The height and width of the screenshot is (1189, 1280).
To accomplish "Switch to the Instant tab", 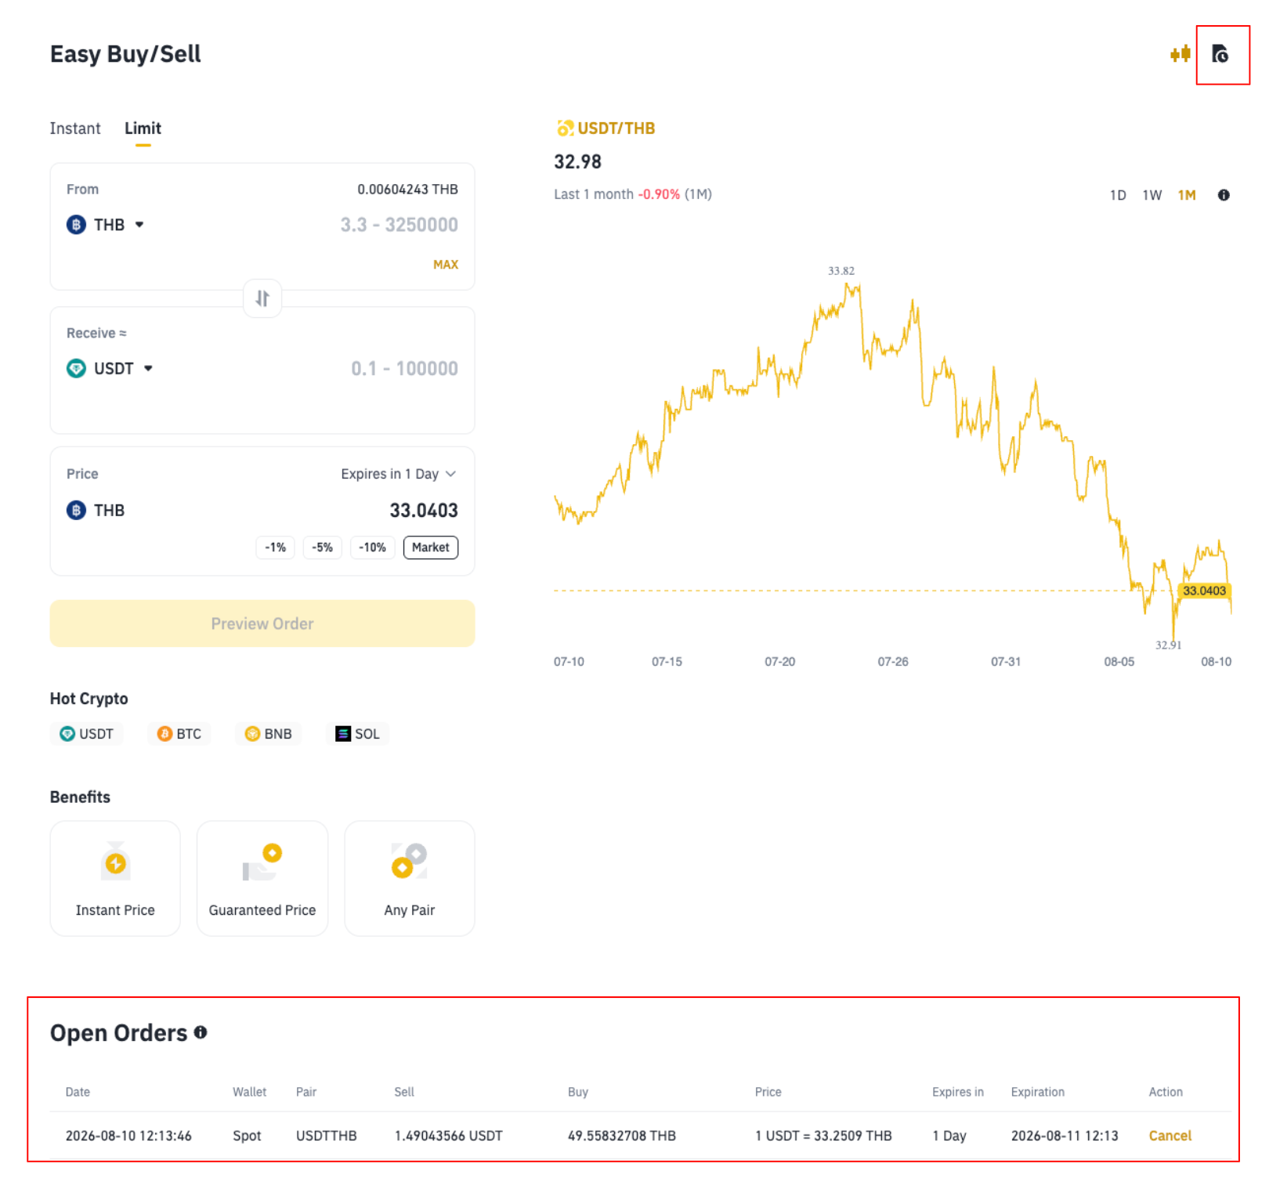I will tap(75, 128).
